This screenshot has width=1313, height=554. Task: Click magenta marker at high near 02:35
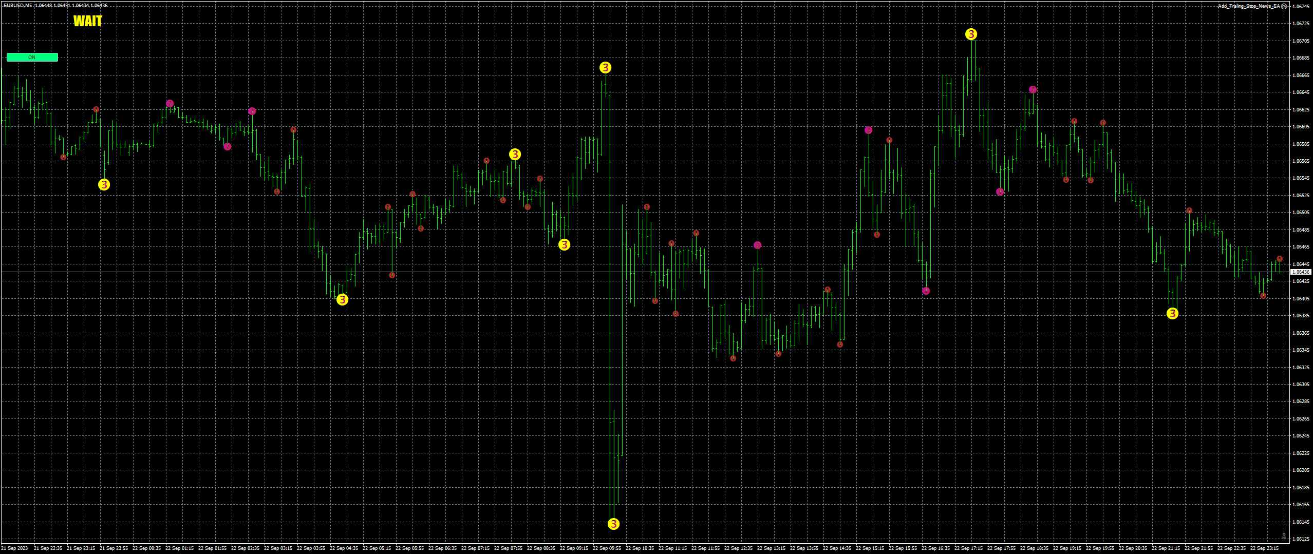coord(252,111)
